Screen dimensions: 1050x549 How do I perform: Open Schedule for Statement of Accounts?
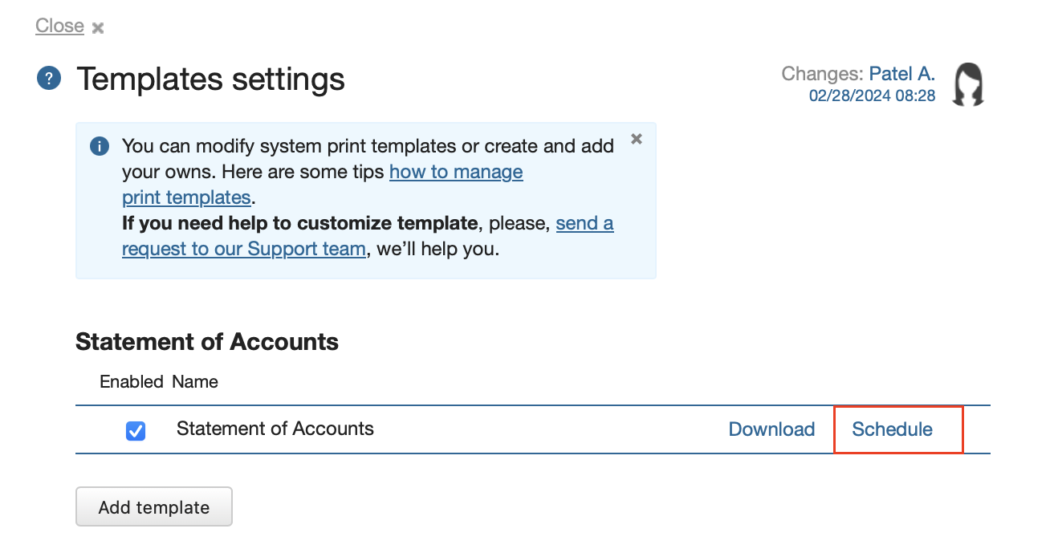(892, 429)
